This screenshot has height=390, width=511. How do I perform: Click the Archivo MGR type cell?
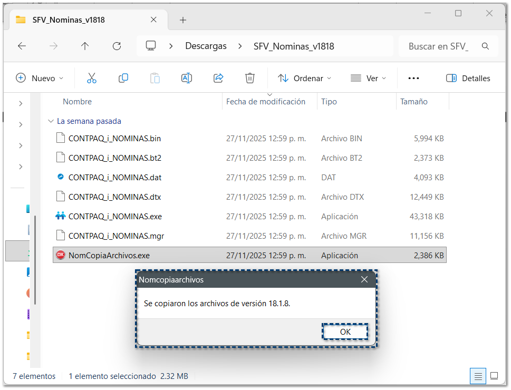point(344,236)
